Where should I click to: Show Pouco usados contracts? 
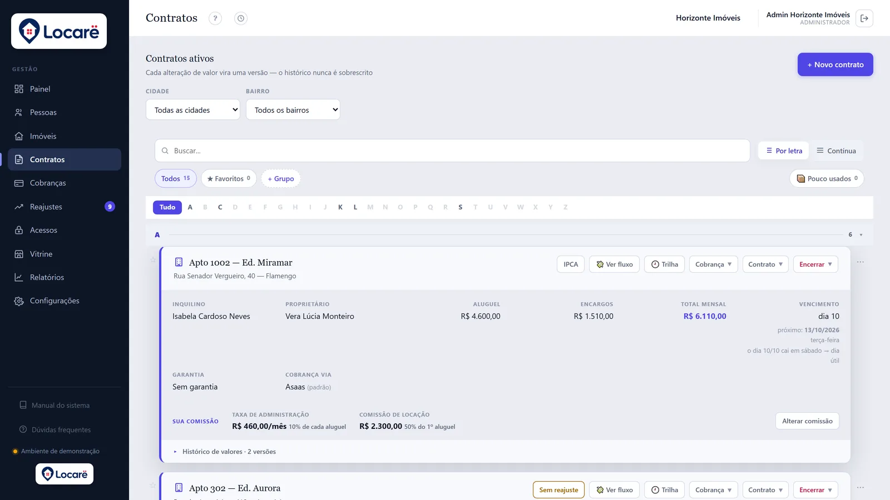pos(827,178)
